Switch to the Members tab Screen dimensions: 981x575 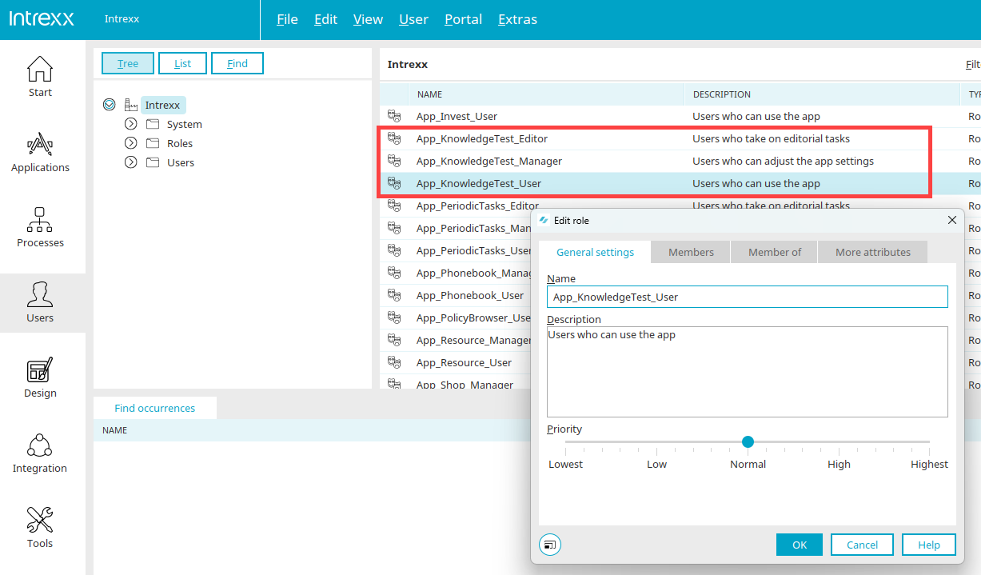tap(691, 252)
